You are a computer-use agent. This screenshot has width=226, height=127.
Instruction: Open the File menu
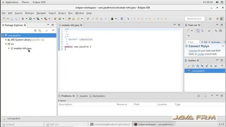(x=4, y=13)
